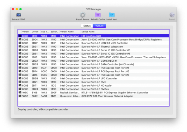This screenshot has width=187, height=132.
Task: Click the Install Kext icon
Action: 112,15
